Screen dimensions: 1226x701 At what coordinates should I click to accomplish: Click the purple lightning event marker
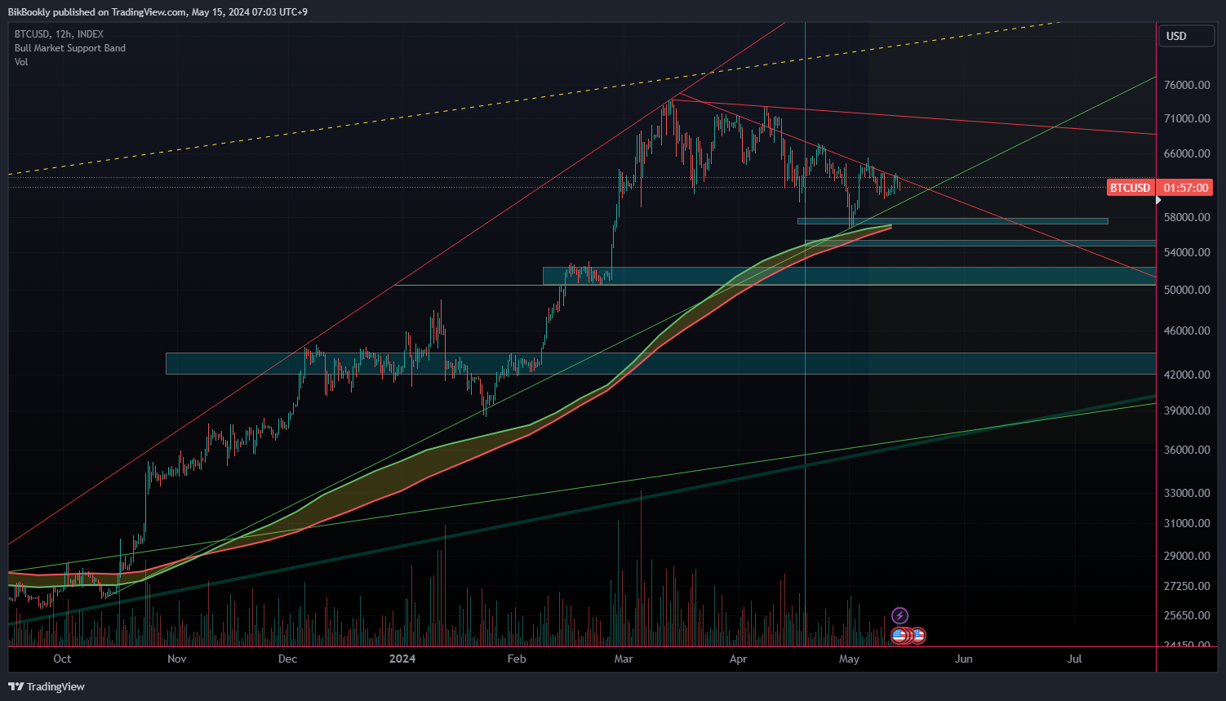[x=900, y=615]
